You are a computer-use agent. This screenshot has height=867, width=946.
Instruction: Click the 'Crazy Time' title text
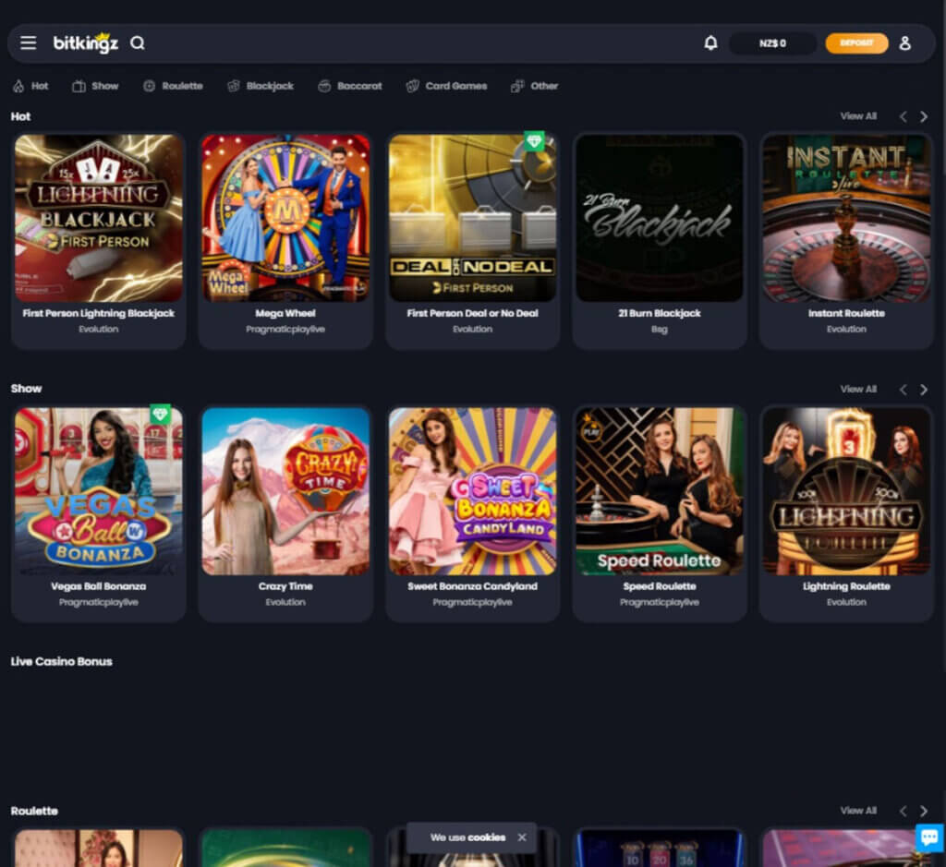pos(285,586)
